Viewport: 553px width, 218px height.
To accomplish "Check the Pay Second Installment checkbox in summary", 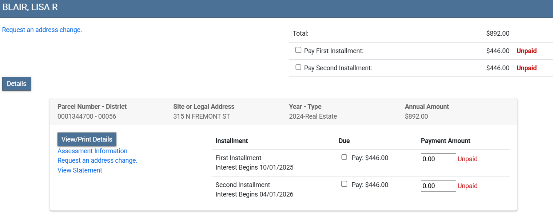I will [x=298, y=67].
